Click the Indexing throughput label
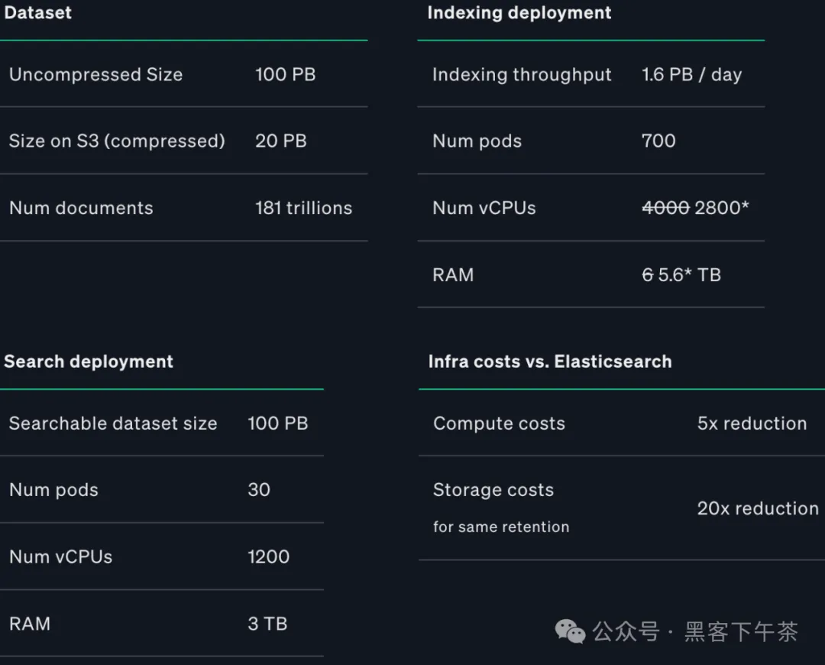This screenshot has height=665, width=825. pyautogui.click(x=522, y=75)
